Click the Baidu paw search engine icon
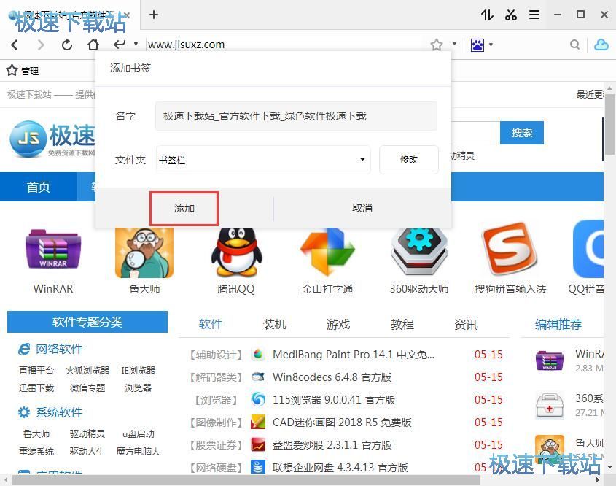 (x=477, y=45)
